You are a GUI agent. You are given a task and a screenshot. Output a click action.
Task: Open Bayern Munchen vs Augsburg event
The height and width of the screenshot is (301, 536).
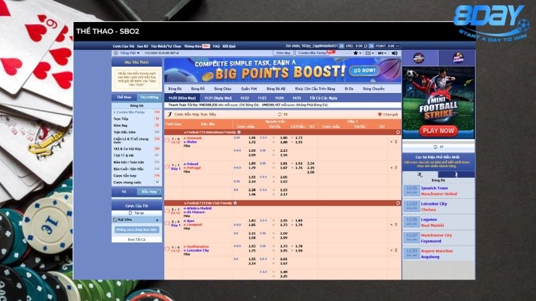pos(439,254)
